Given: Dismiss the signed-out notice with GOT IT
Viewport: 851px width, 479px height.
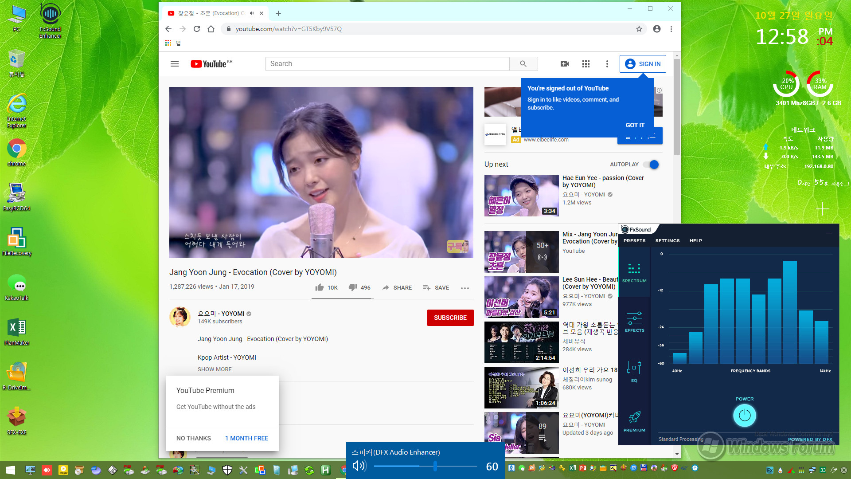Looking at the screenshot, I should point(635,125).
